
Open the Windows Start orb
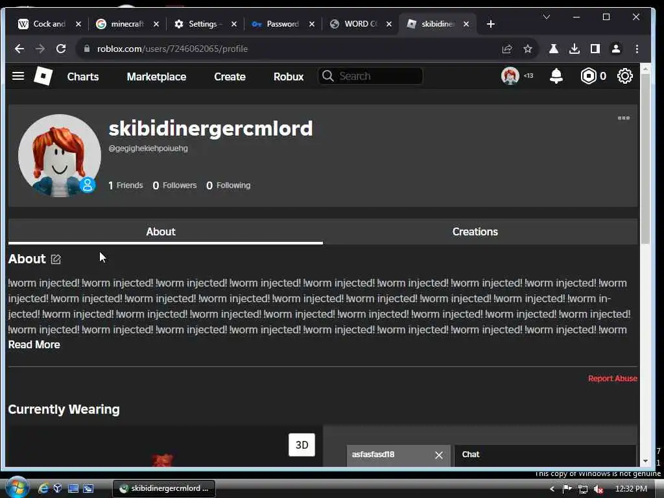tap(17, 488)
